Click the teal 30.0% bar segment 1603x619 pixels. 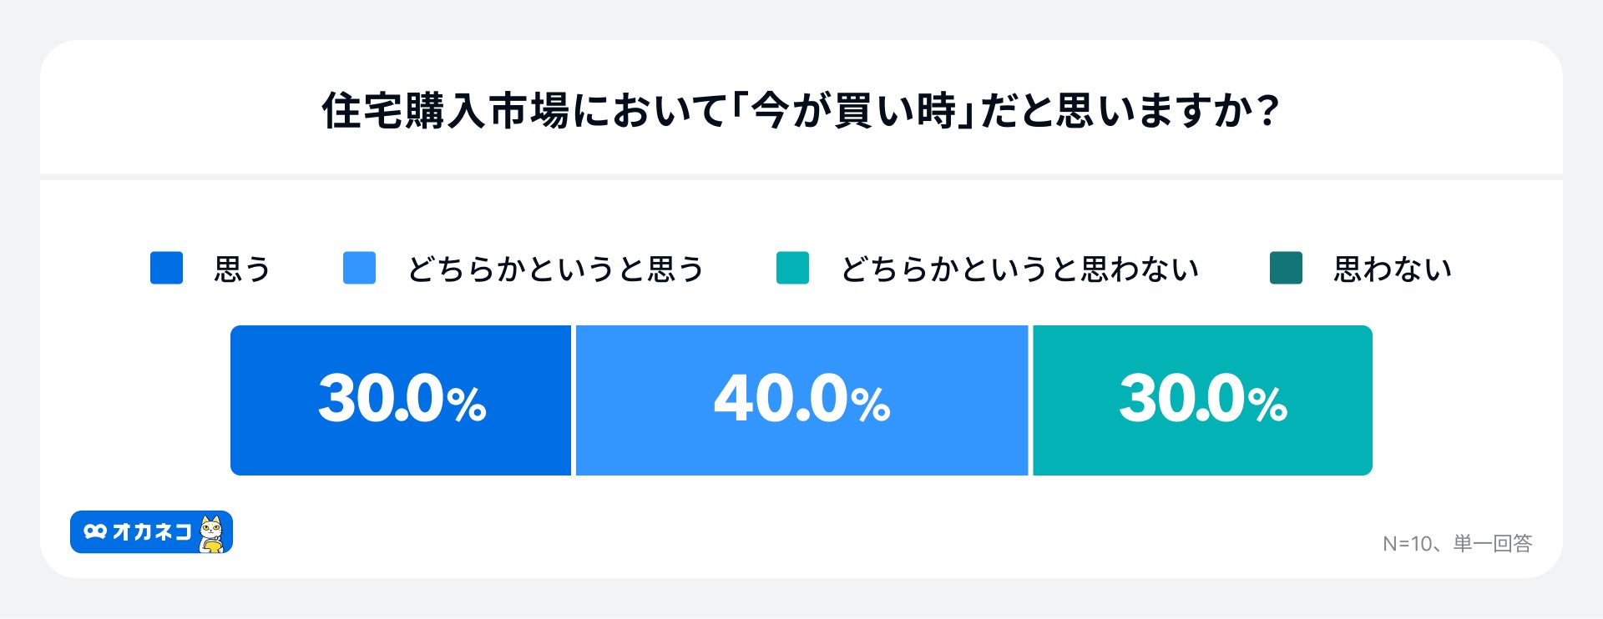pos(1202,400)
